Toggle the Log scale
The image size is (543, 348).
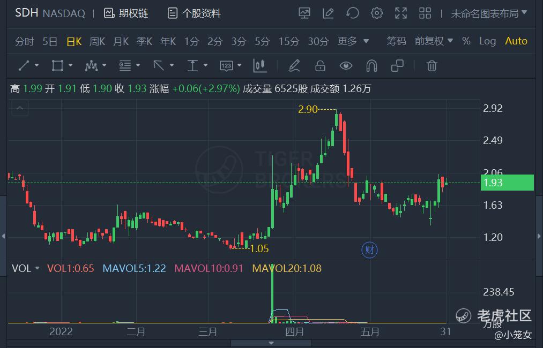click(x=487, y=42)
